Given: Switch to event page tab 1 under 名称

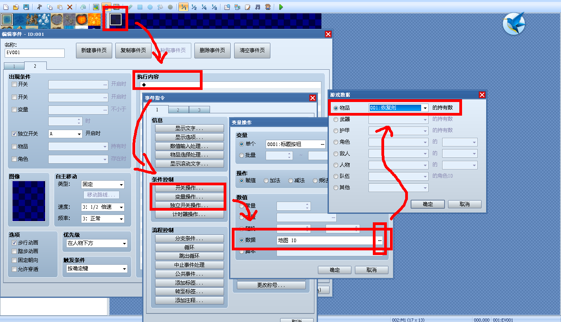Looking at the screenshot, I should click(14, 66).
